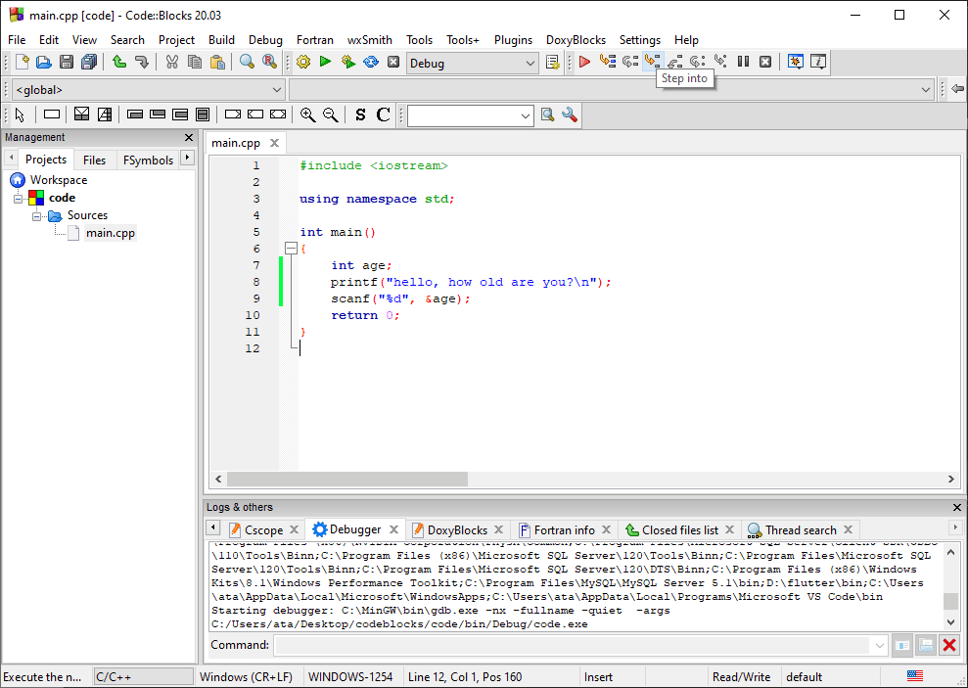This screenshot has height=688, width=968.
Task: Switch to the Thread search tab
Action: pos(801,529)
